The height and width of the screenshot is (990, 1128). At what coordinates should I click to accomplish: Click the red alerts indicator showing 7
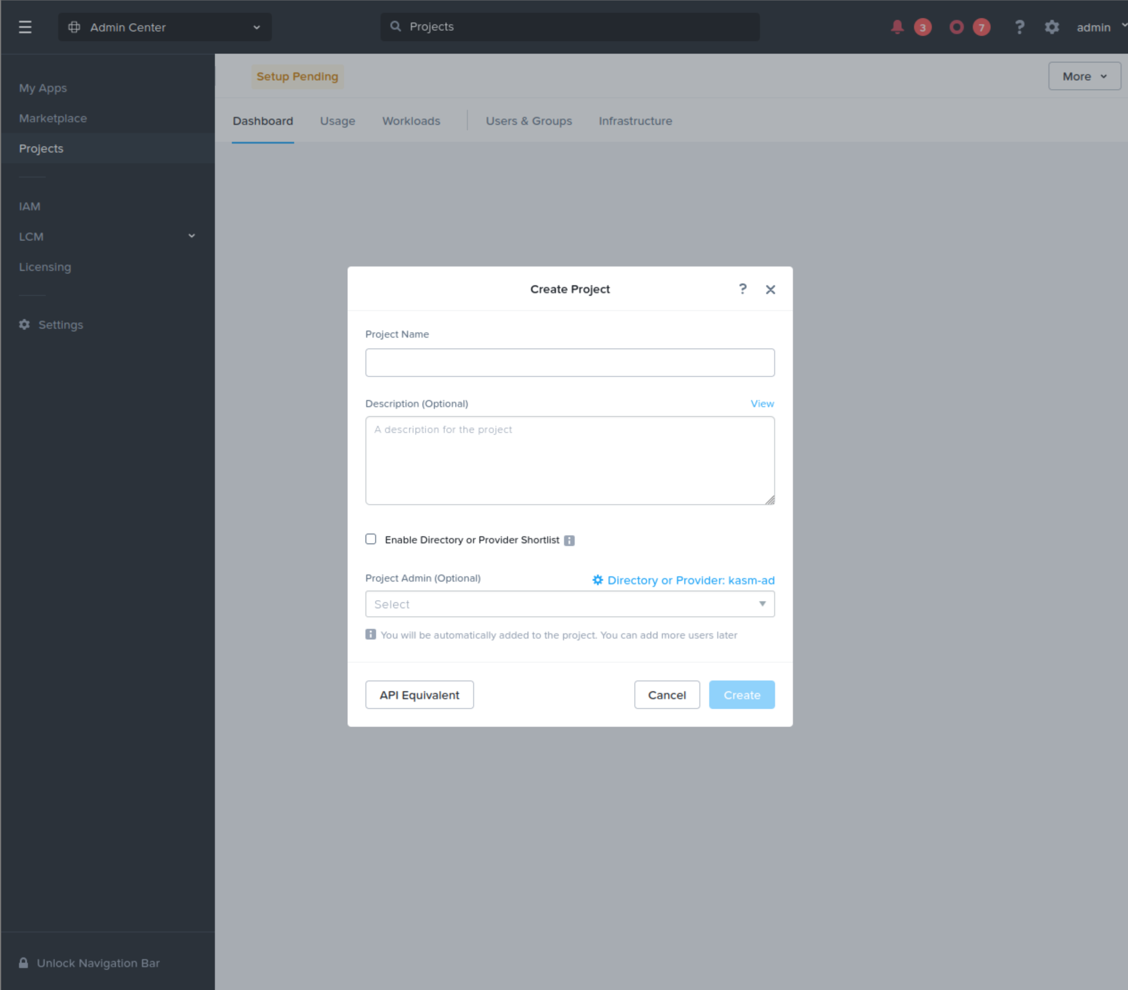point(981,27)
